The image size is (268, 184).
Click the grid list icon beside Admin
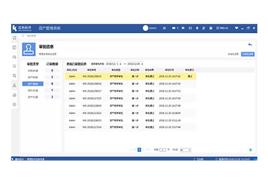click(x=164, y=28)
